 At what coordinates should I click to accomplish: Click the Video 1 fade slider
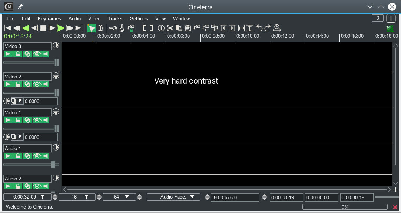tap(31, 129)
